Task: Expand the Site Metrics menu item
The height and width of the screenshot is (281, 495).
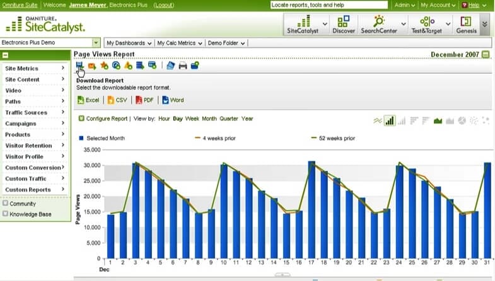Action: tap(35, 68)
